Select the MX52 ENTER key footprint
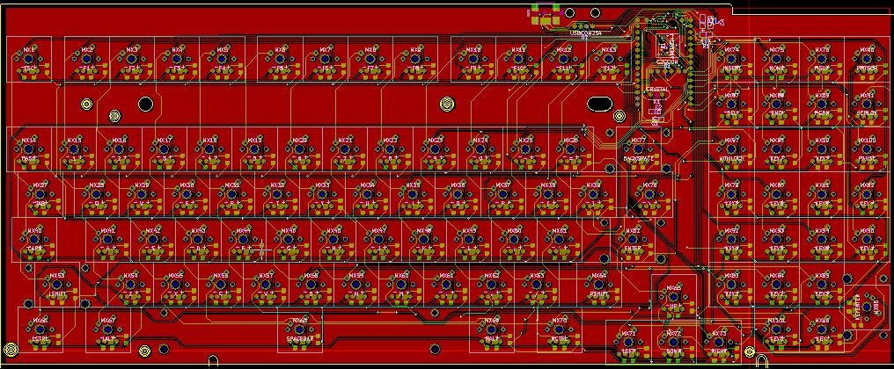Image resolution: width=894 pixels, height=369 pixels. (x=633, y=241)
